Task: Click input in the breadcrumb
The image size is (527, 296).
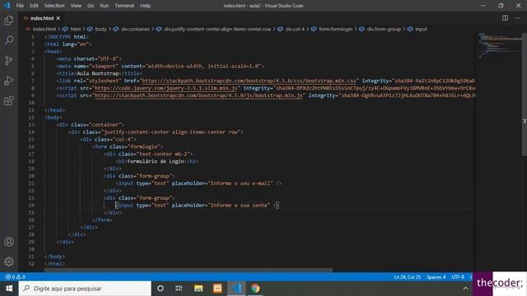Action: point(421,30)
